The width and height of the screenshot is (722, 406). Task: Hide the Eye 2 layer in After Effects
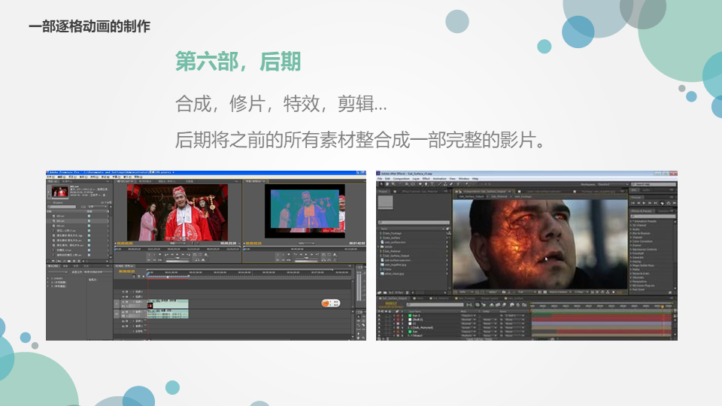(x=379, y=316)
